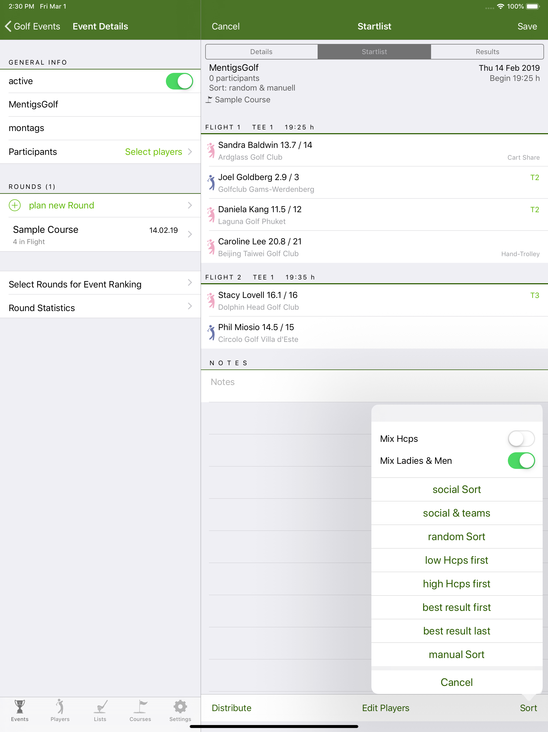Tap the green plus icon for new round
The image size is (548, 732).
point(14,205)
